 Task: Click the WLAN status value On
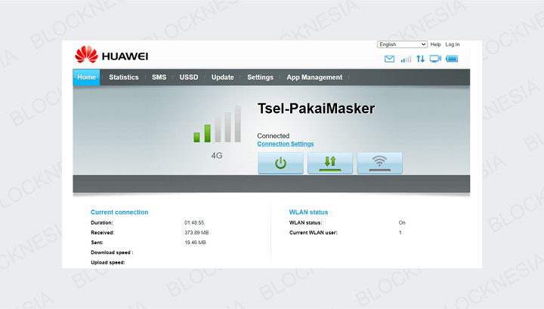(x=402, y=222)
